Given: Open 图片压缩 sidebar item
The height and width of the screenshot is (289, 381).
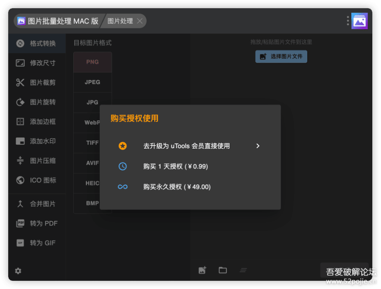Looking at the screenshot, I should coord(37,161).
